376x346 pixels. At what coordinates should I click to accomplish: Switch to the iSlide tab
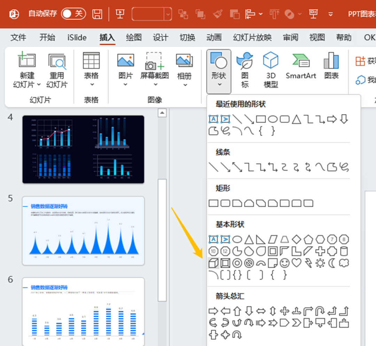[77, 37]
